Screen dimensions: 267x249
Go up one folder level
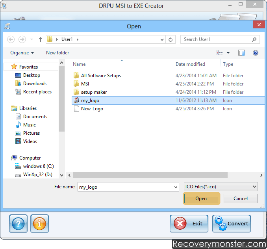point(40,39)
